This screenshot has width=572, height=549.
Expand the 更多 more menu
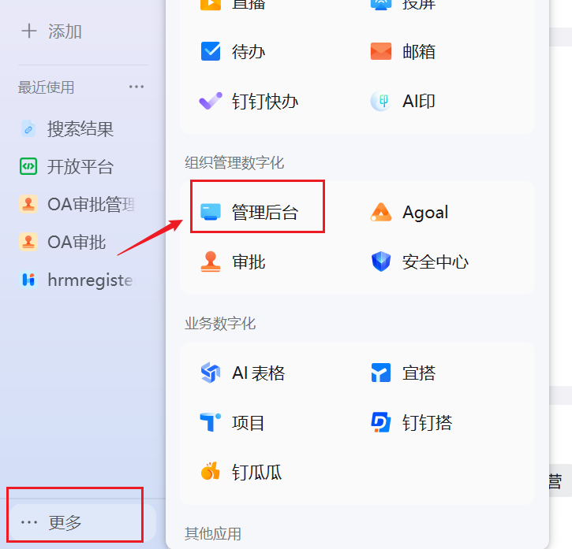point(52,522)
